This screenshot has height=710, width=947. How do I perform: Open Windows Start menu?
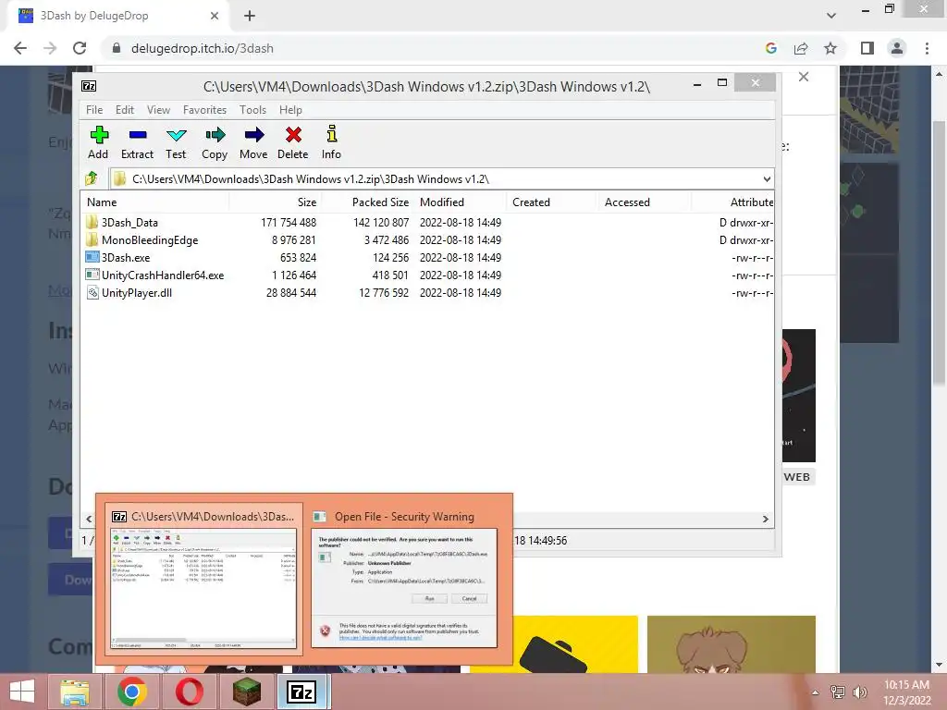(22, 692)
